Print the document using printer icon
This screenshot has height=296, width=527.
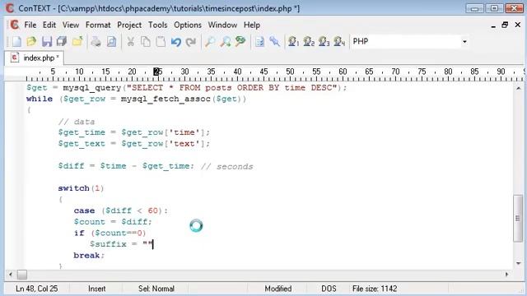click(x=96, y=42)
